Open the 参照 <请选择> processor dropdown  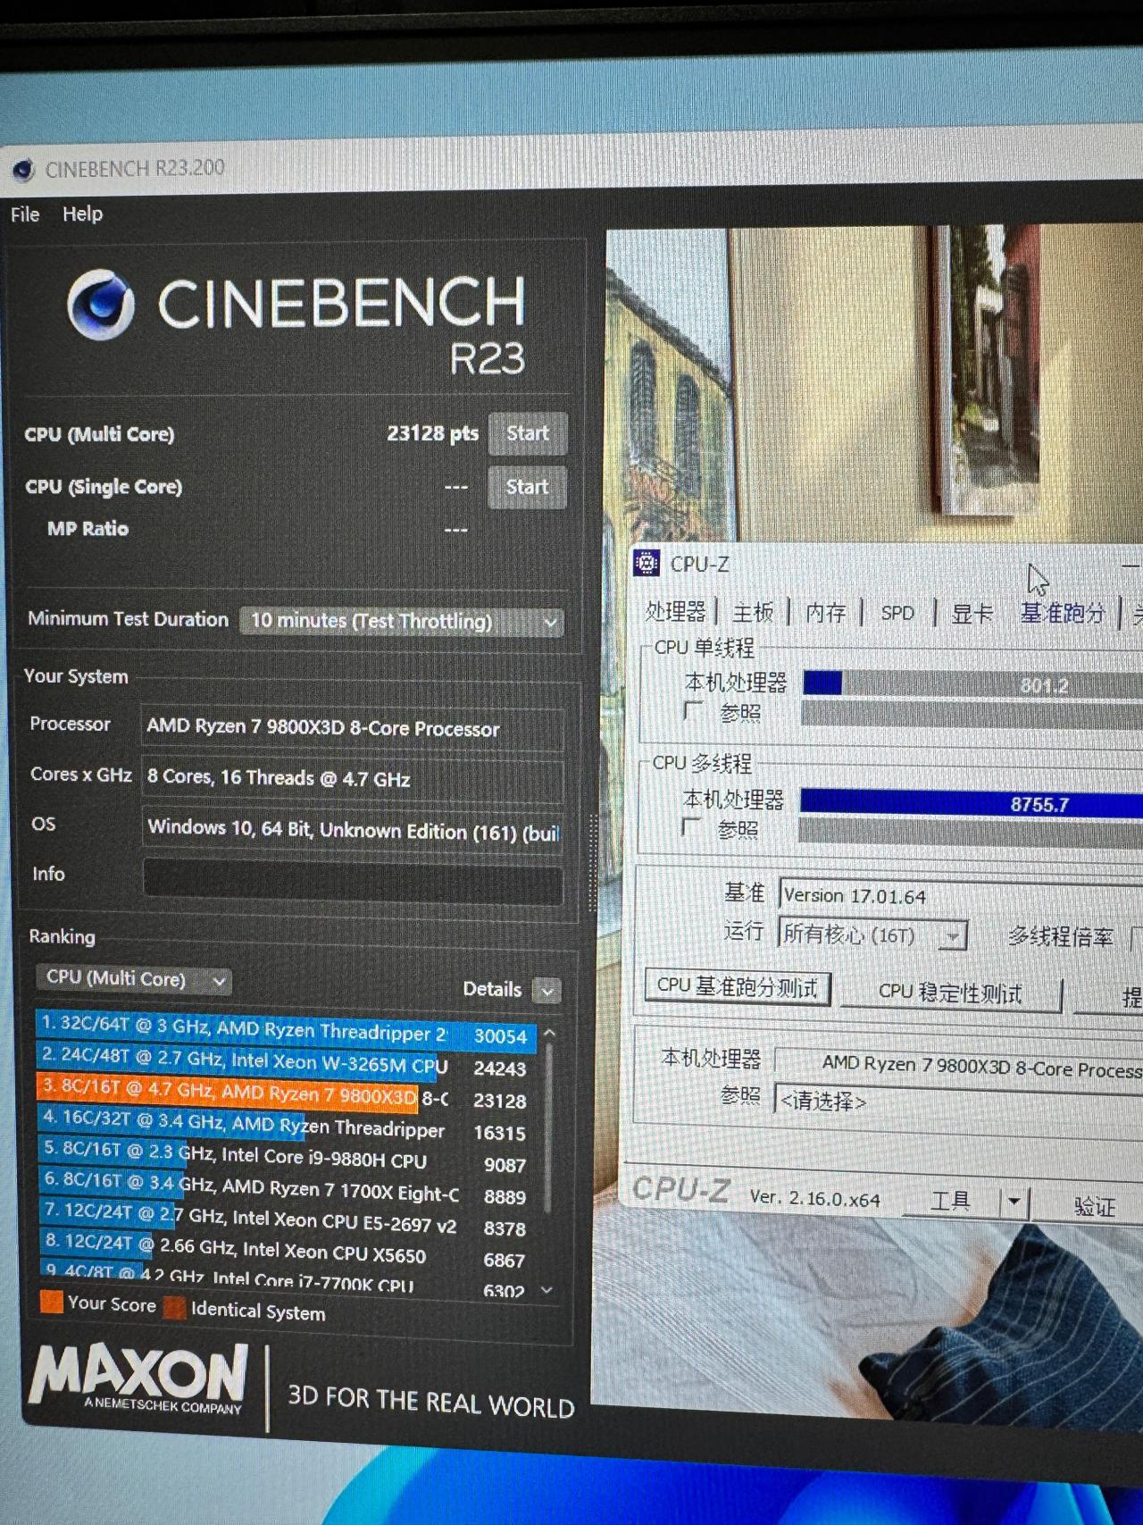coord(958,1101)
